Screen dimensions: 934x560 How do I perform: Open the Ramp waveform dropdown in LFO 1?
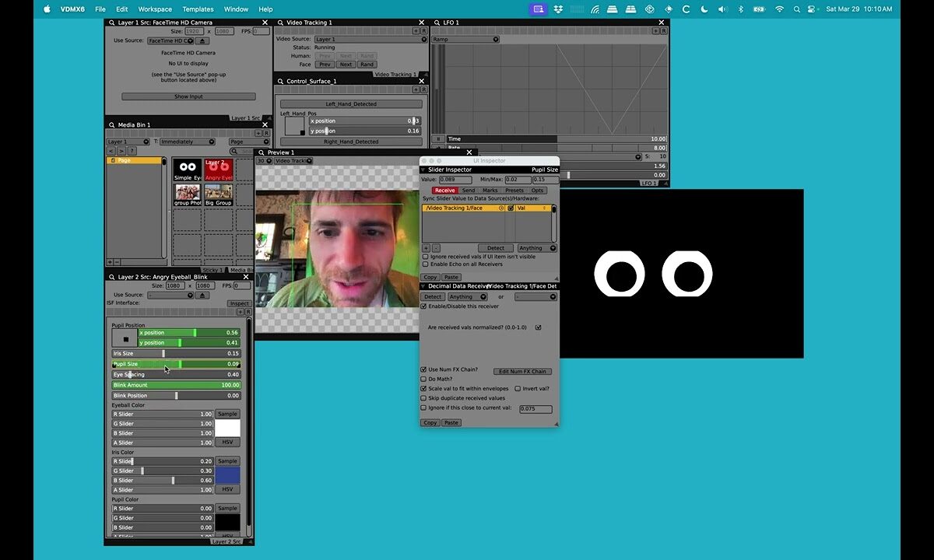(465, 39)
